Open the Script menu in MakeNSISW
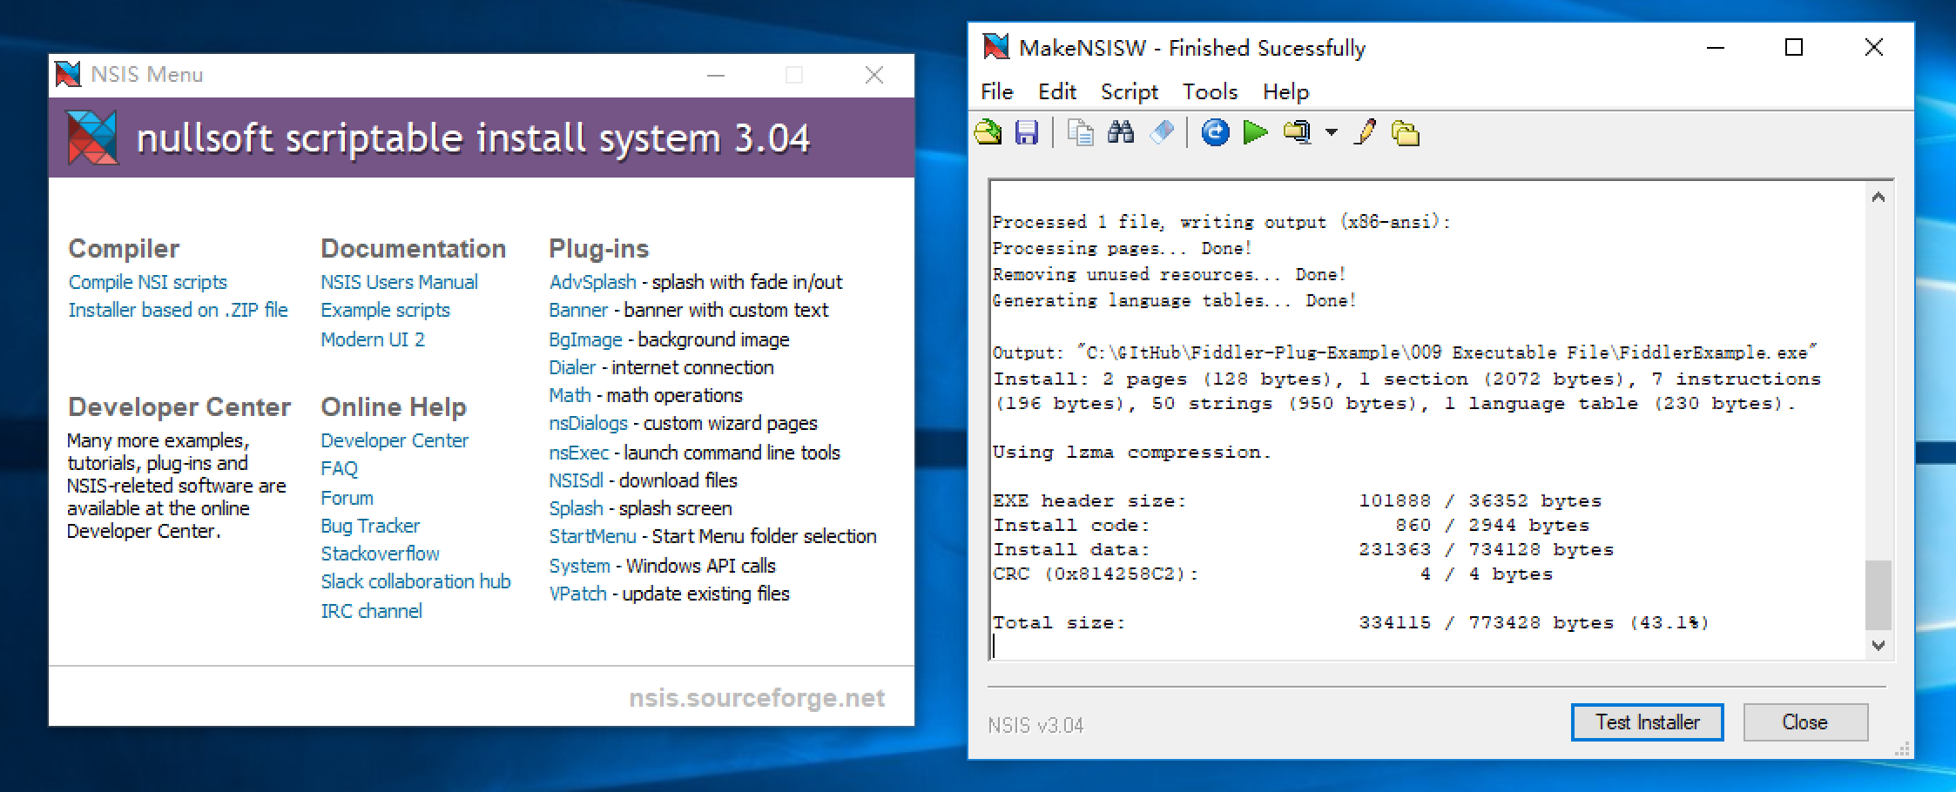The height and width of the screenshot is (792, 1956). 1130,91
